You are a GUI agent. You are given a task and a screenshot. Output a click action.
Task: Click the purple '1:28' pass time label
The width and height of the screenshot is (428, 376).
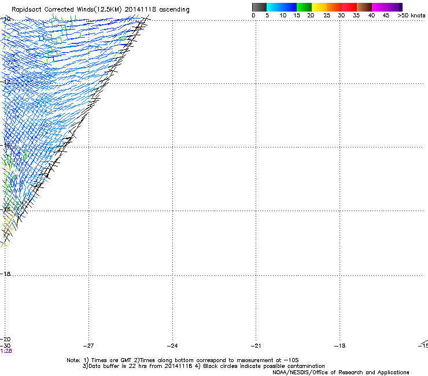(x=6, y=351)
